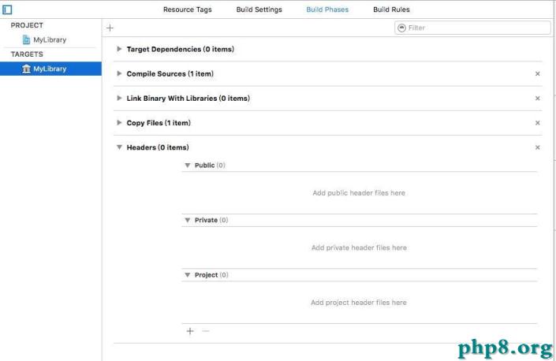Screen dimensions: 556x361
Task: Collapse the Public headers group
Action: click(188, 166)
